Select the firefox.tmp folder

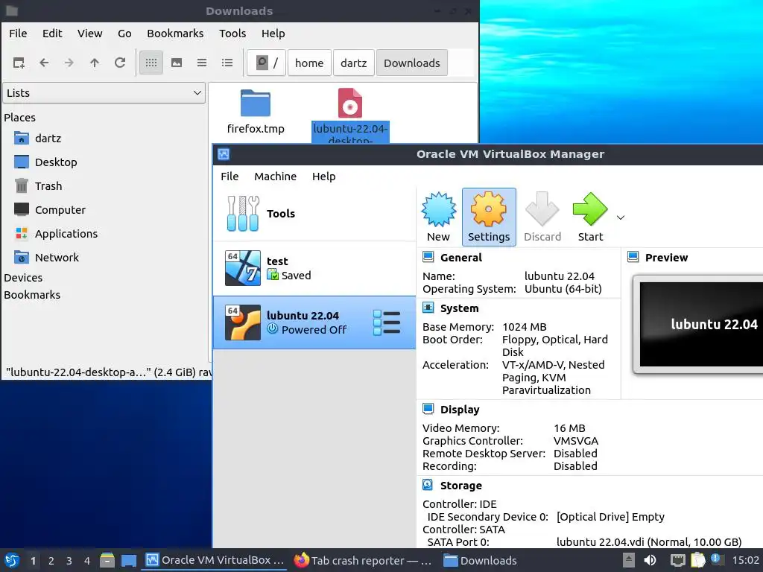256,112
